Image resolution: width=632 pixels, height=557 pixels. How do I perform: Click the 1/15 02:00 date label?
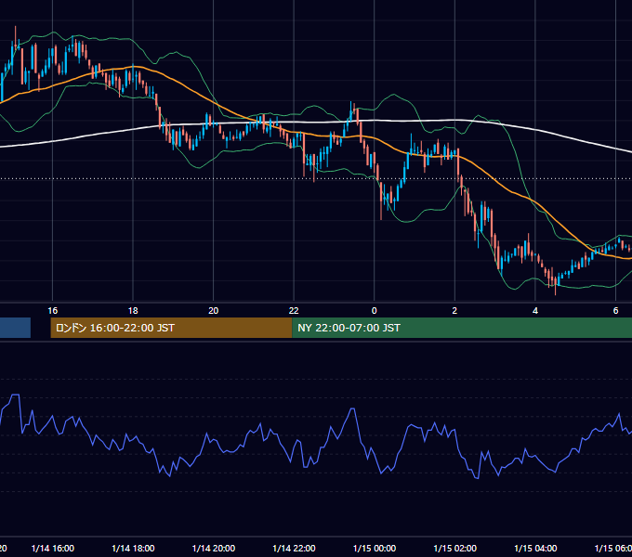(454, 548)
